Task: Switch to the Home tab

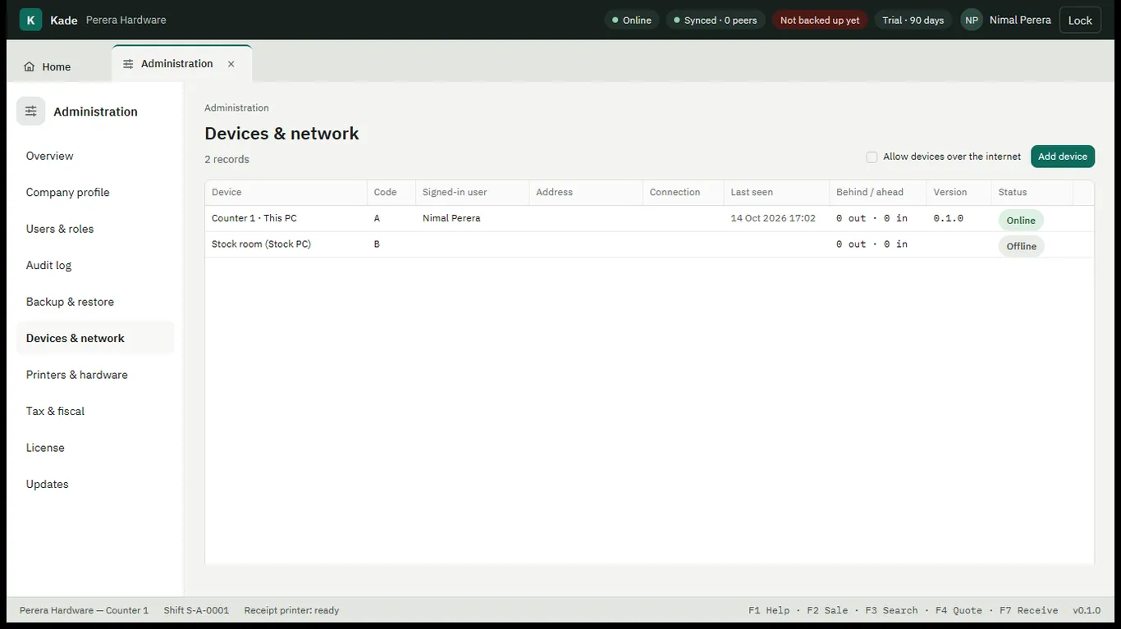Action: [x=48, y=66]
